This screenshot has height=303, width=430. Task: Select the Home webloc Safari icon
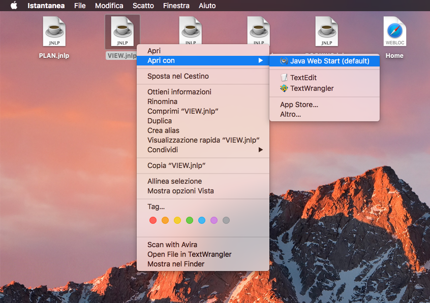pos(394,31)
